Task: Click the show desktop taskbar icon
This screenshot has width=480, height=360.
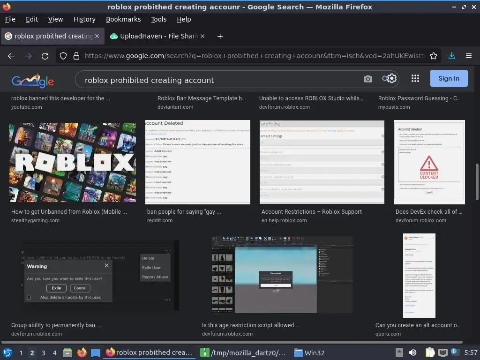Action: coord(96,352)
